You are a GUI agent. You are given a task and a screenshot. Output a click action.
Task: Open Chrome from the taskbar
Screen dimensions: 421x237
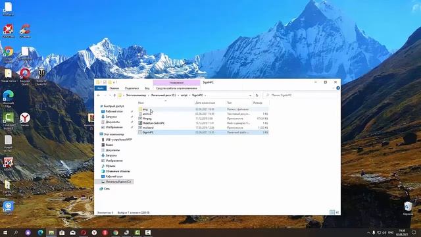116,232
